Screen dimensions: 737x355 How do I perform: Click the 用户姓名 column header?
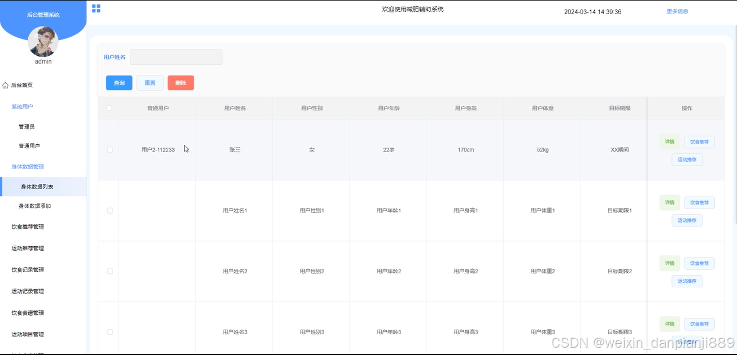235,108
